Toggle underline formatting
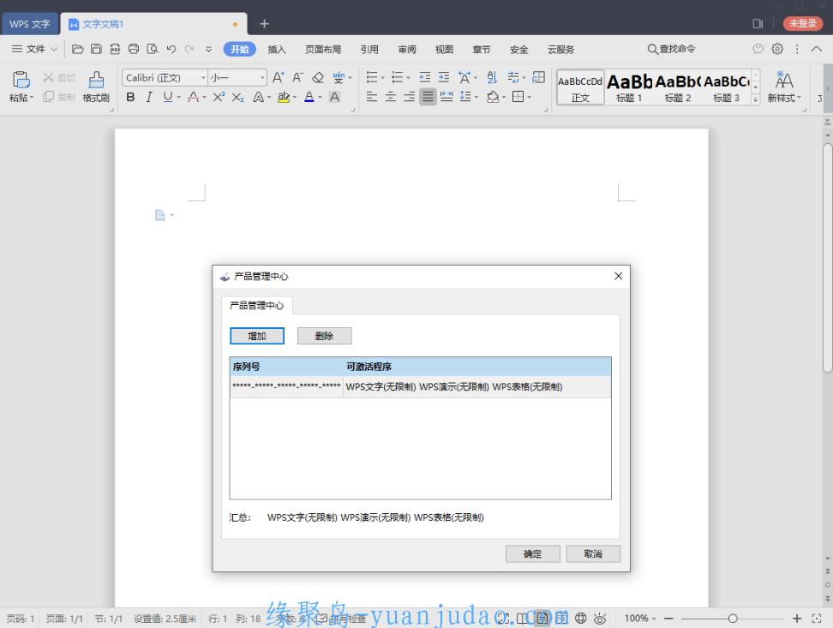Viewport: 833px width, 628px height. pos(168,97)
